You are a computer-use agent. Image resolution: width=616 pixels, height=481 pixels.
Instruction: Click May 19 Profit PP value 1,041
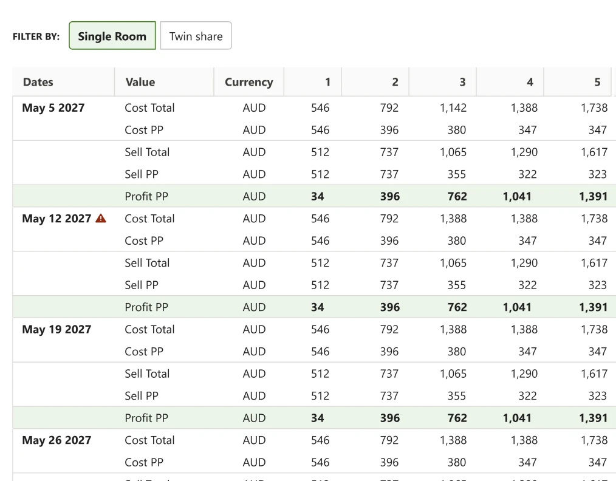point(517,418)
